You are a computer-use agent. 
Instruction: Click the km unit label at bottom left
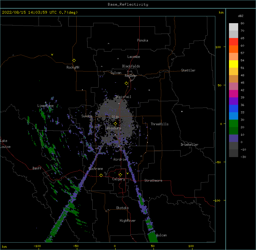click(x=4, y=246)
